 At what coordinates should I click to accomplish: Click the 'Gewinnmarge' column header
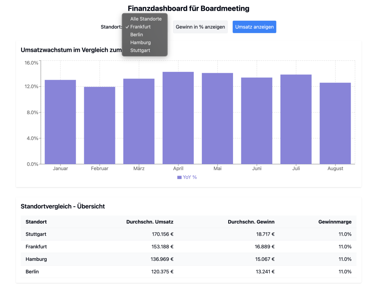click(335, 222)
